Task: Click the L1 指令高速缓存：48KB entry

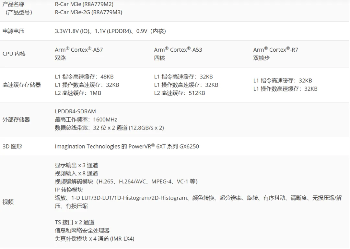Action: point(84,77)
